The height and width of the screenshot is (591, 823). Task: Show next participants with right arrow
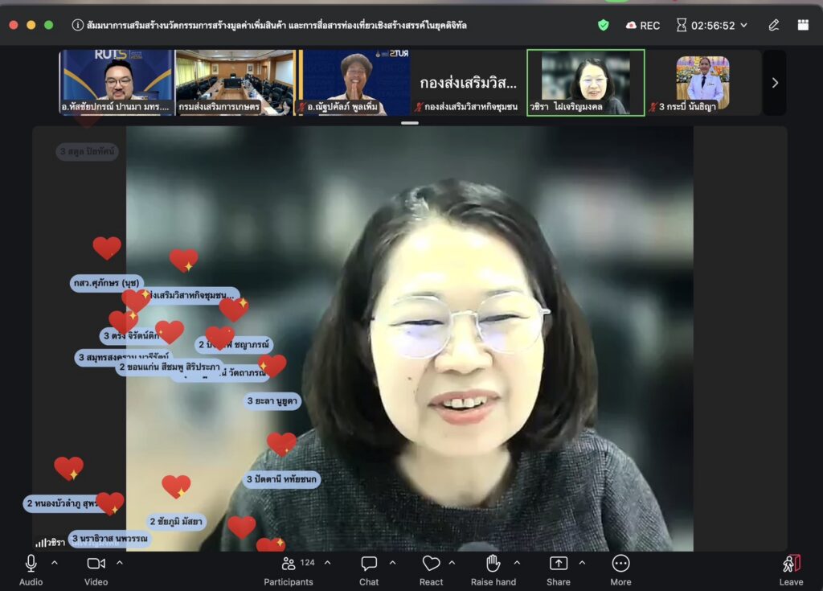coord(776,83)
